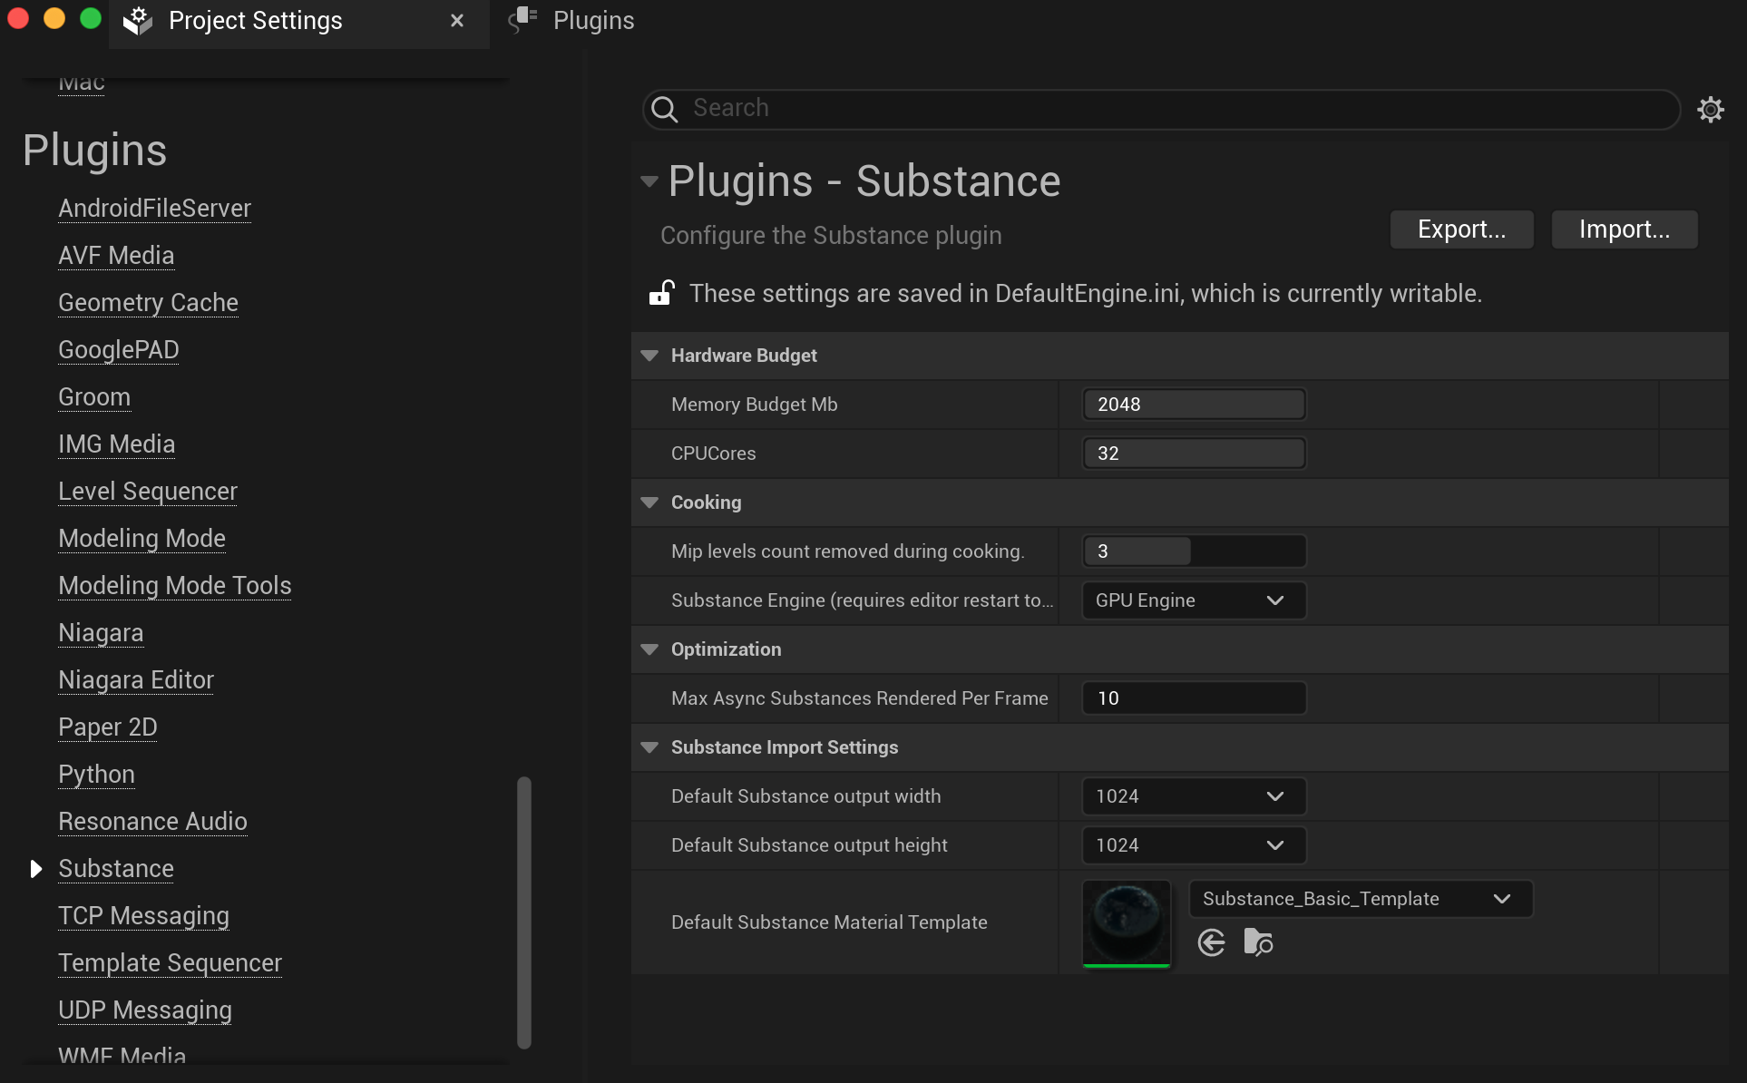Collapse Substance Import Settings section
Image resolution: width=1747 pixels, height=1083 pixels.
point(649,747)
